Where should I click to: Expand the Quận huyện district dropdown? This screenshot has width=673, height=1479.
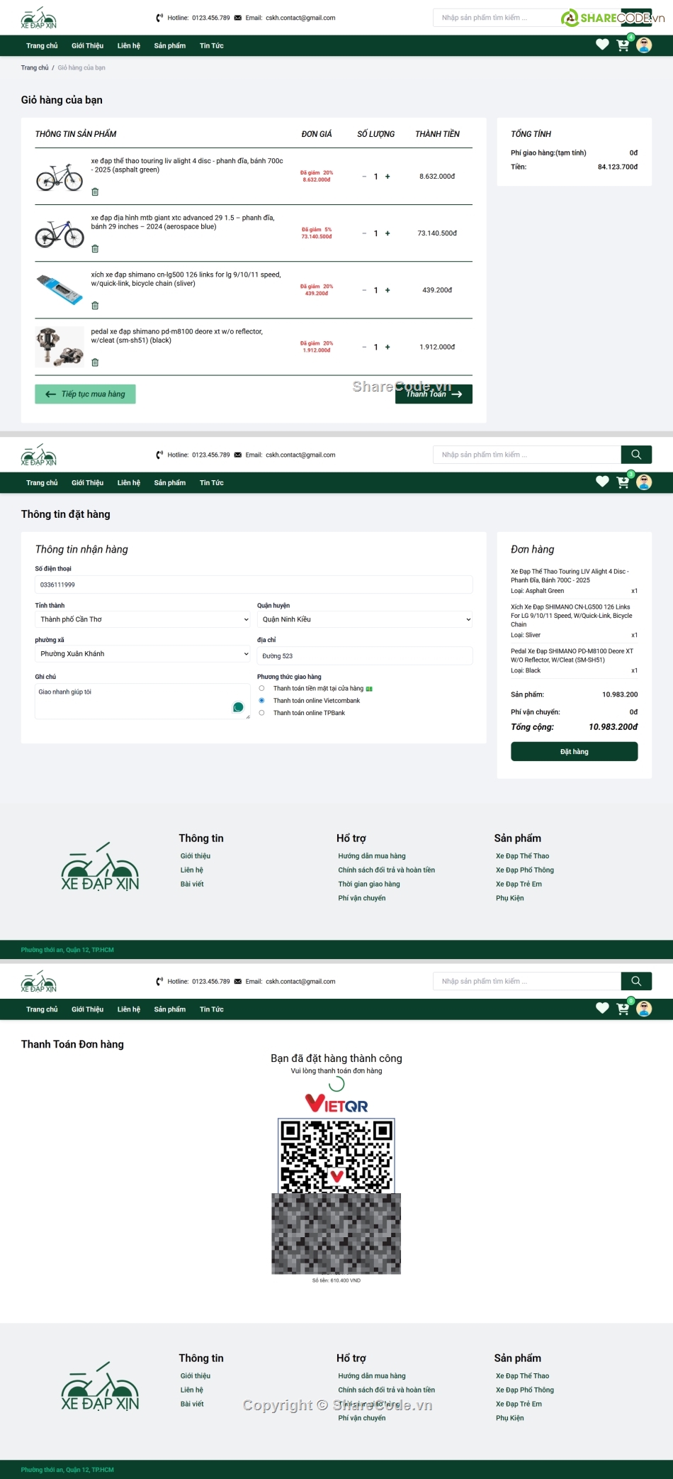[x=364, y=619]
